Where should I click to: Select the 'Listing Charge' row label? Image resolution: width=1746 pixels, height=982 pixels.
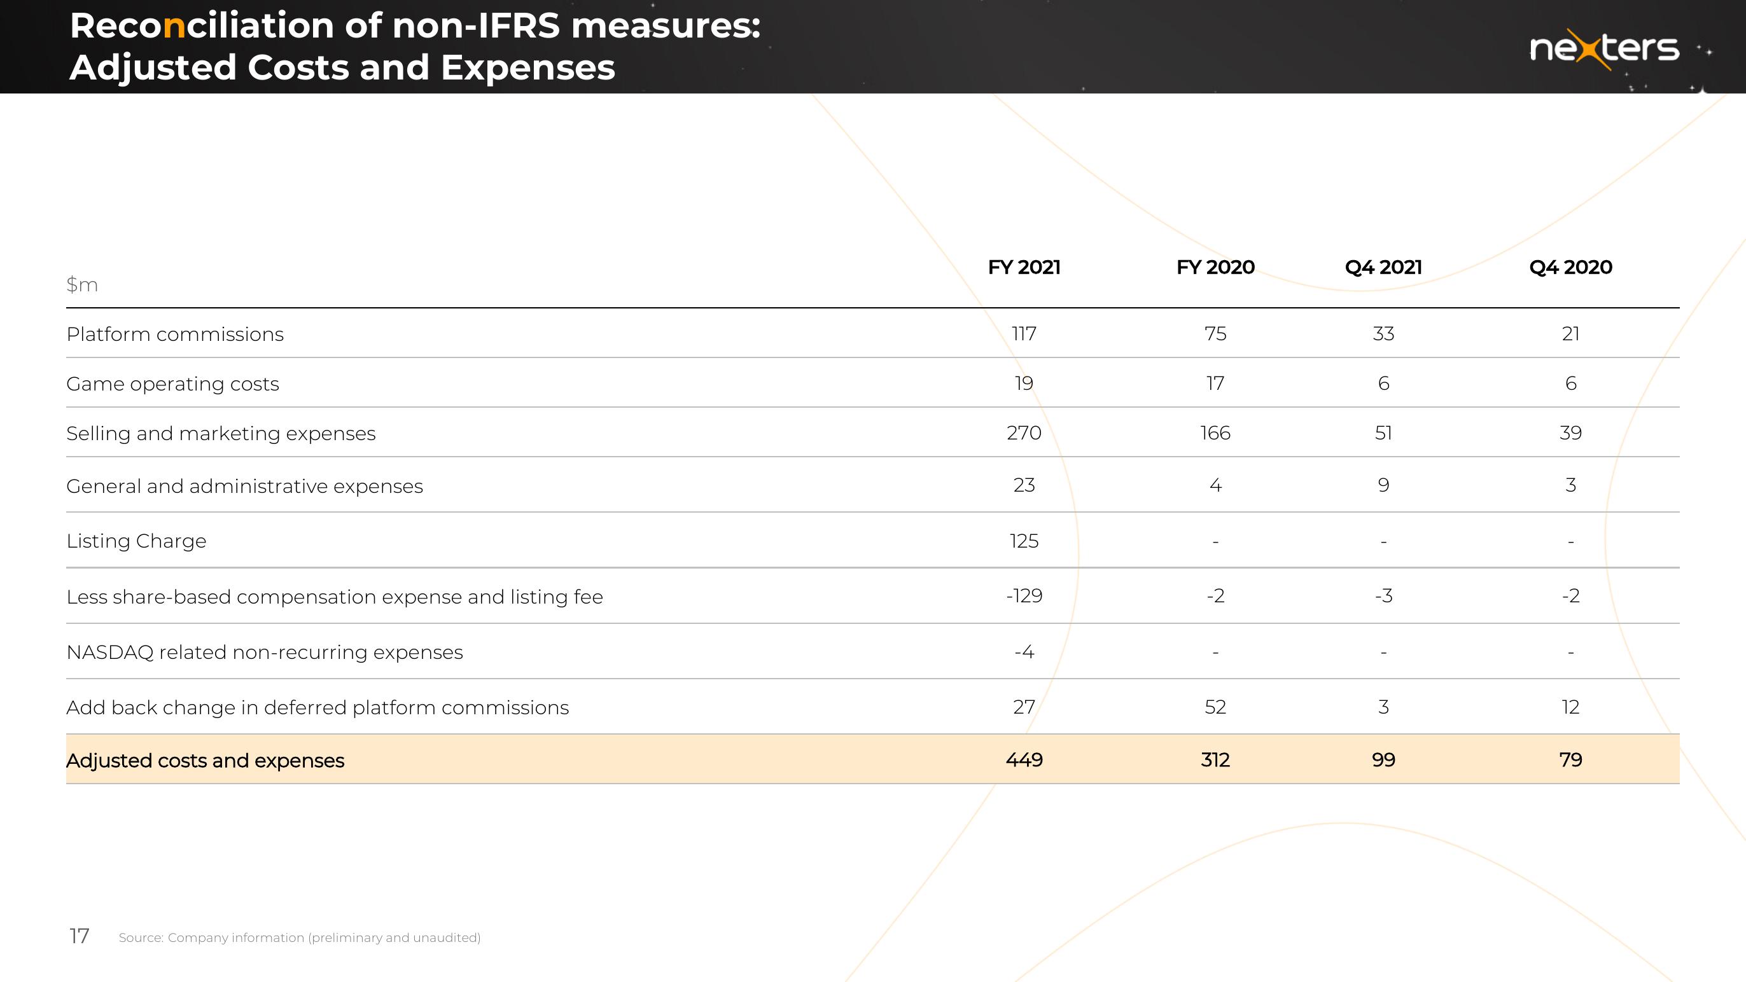[x=136, y=541]
